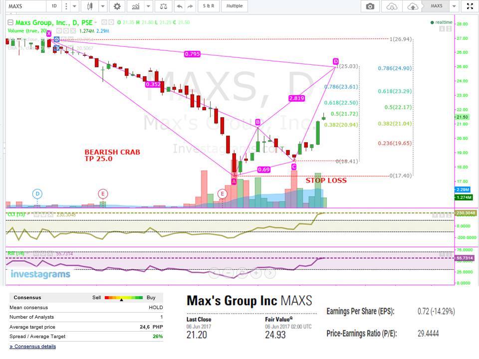Open the chart settings gear
The height and width of the screenshot is (359, 479).
(x=116, y=6)
